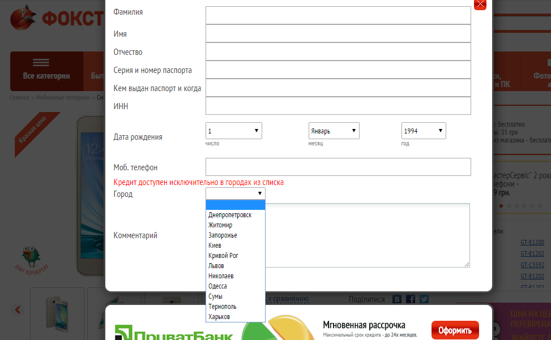Pick Харьков from the city options

click(x=219, y=317)
